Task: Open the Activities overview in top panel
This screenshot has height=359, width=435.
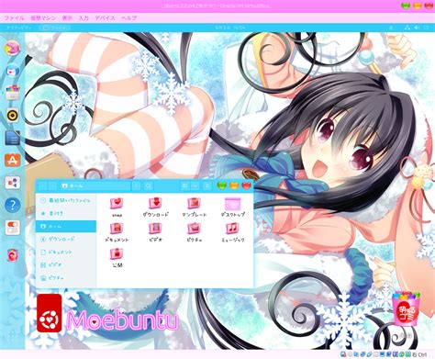Action: click(x=19, y=28)
